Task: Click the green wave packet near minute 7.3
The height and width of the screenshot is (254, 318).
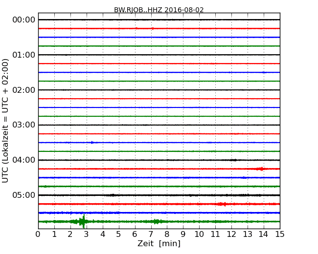Action: click(x=157, y=221)
